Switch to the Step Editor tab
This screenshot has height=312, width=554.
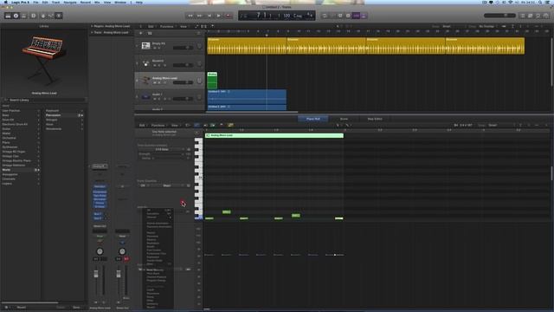[375, 119]
